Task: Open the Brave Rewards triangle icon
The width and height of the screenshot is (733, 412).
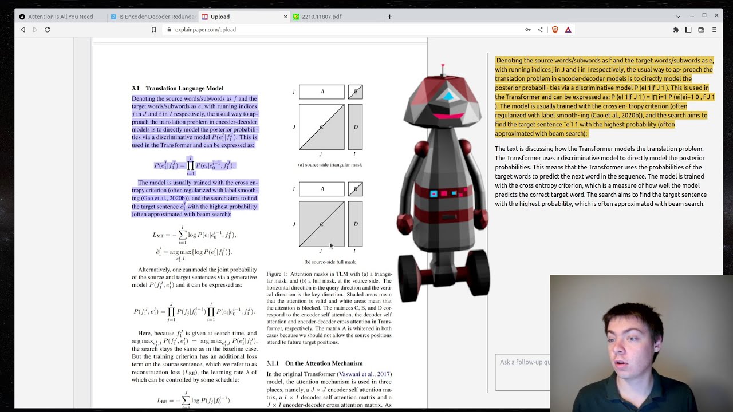Action: click(568, 30)
